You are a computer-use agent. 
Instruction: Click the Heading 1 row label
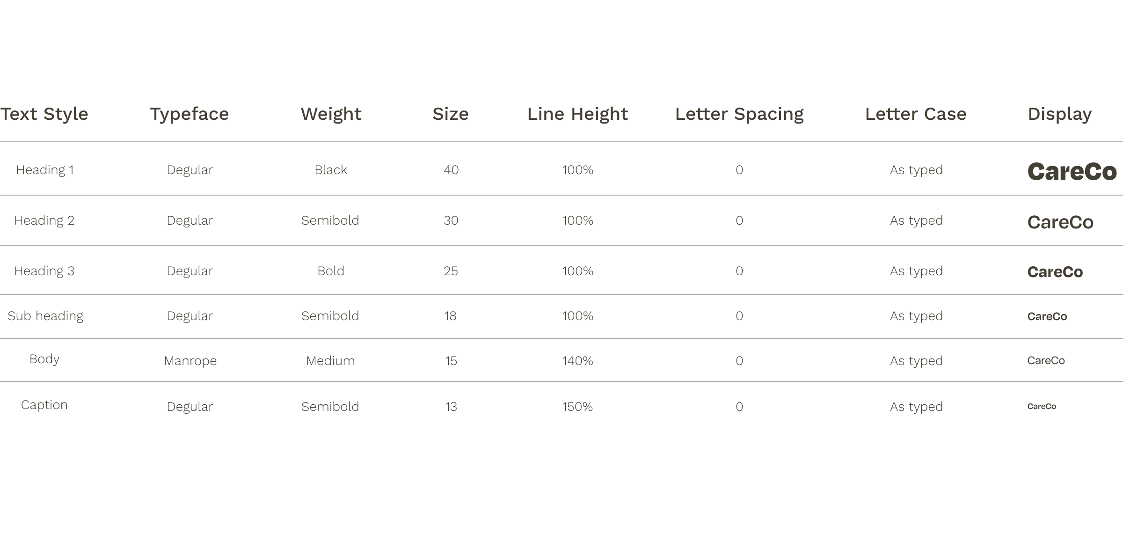point(45,170)
